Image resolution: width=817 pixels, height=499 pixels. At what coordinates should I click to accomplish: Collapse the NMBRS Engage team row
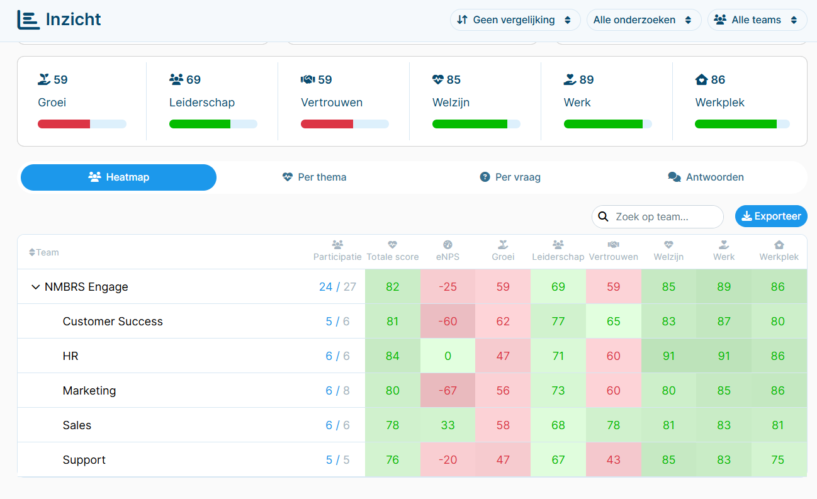[x=35, y=287]
